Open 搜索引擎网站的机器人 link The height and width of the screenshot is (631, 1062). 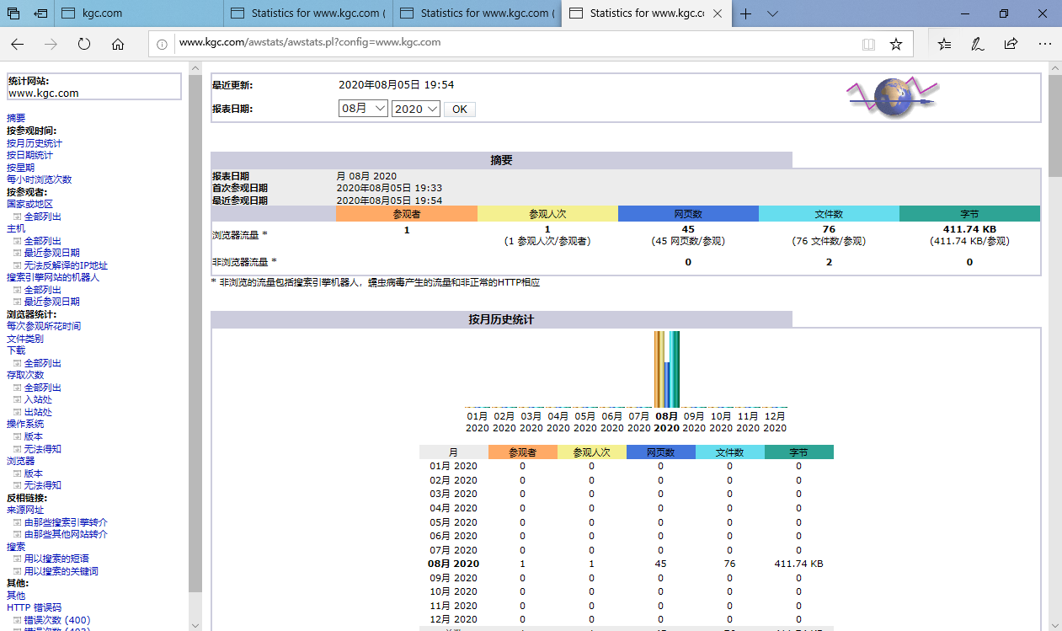pos(53,277)
